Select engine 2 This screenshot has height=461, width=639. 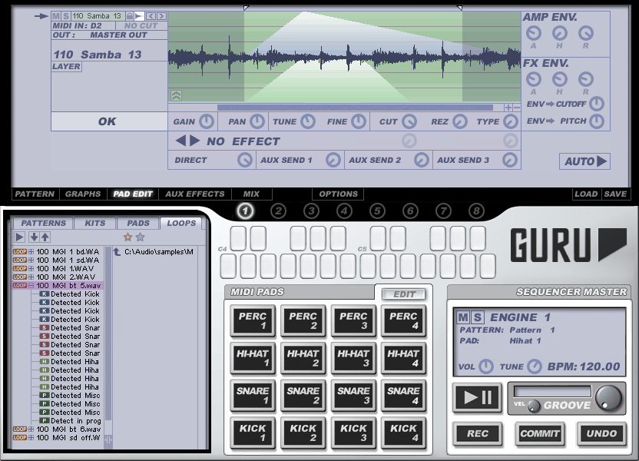pos(278,211)
